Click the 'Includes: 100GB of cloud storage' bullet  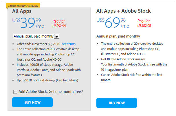(x=49, y=70)
